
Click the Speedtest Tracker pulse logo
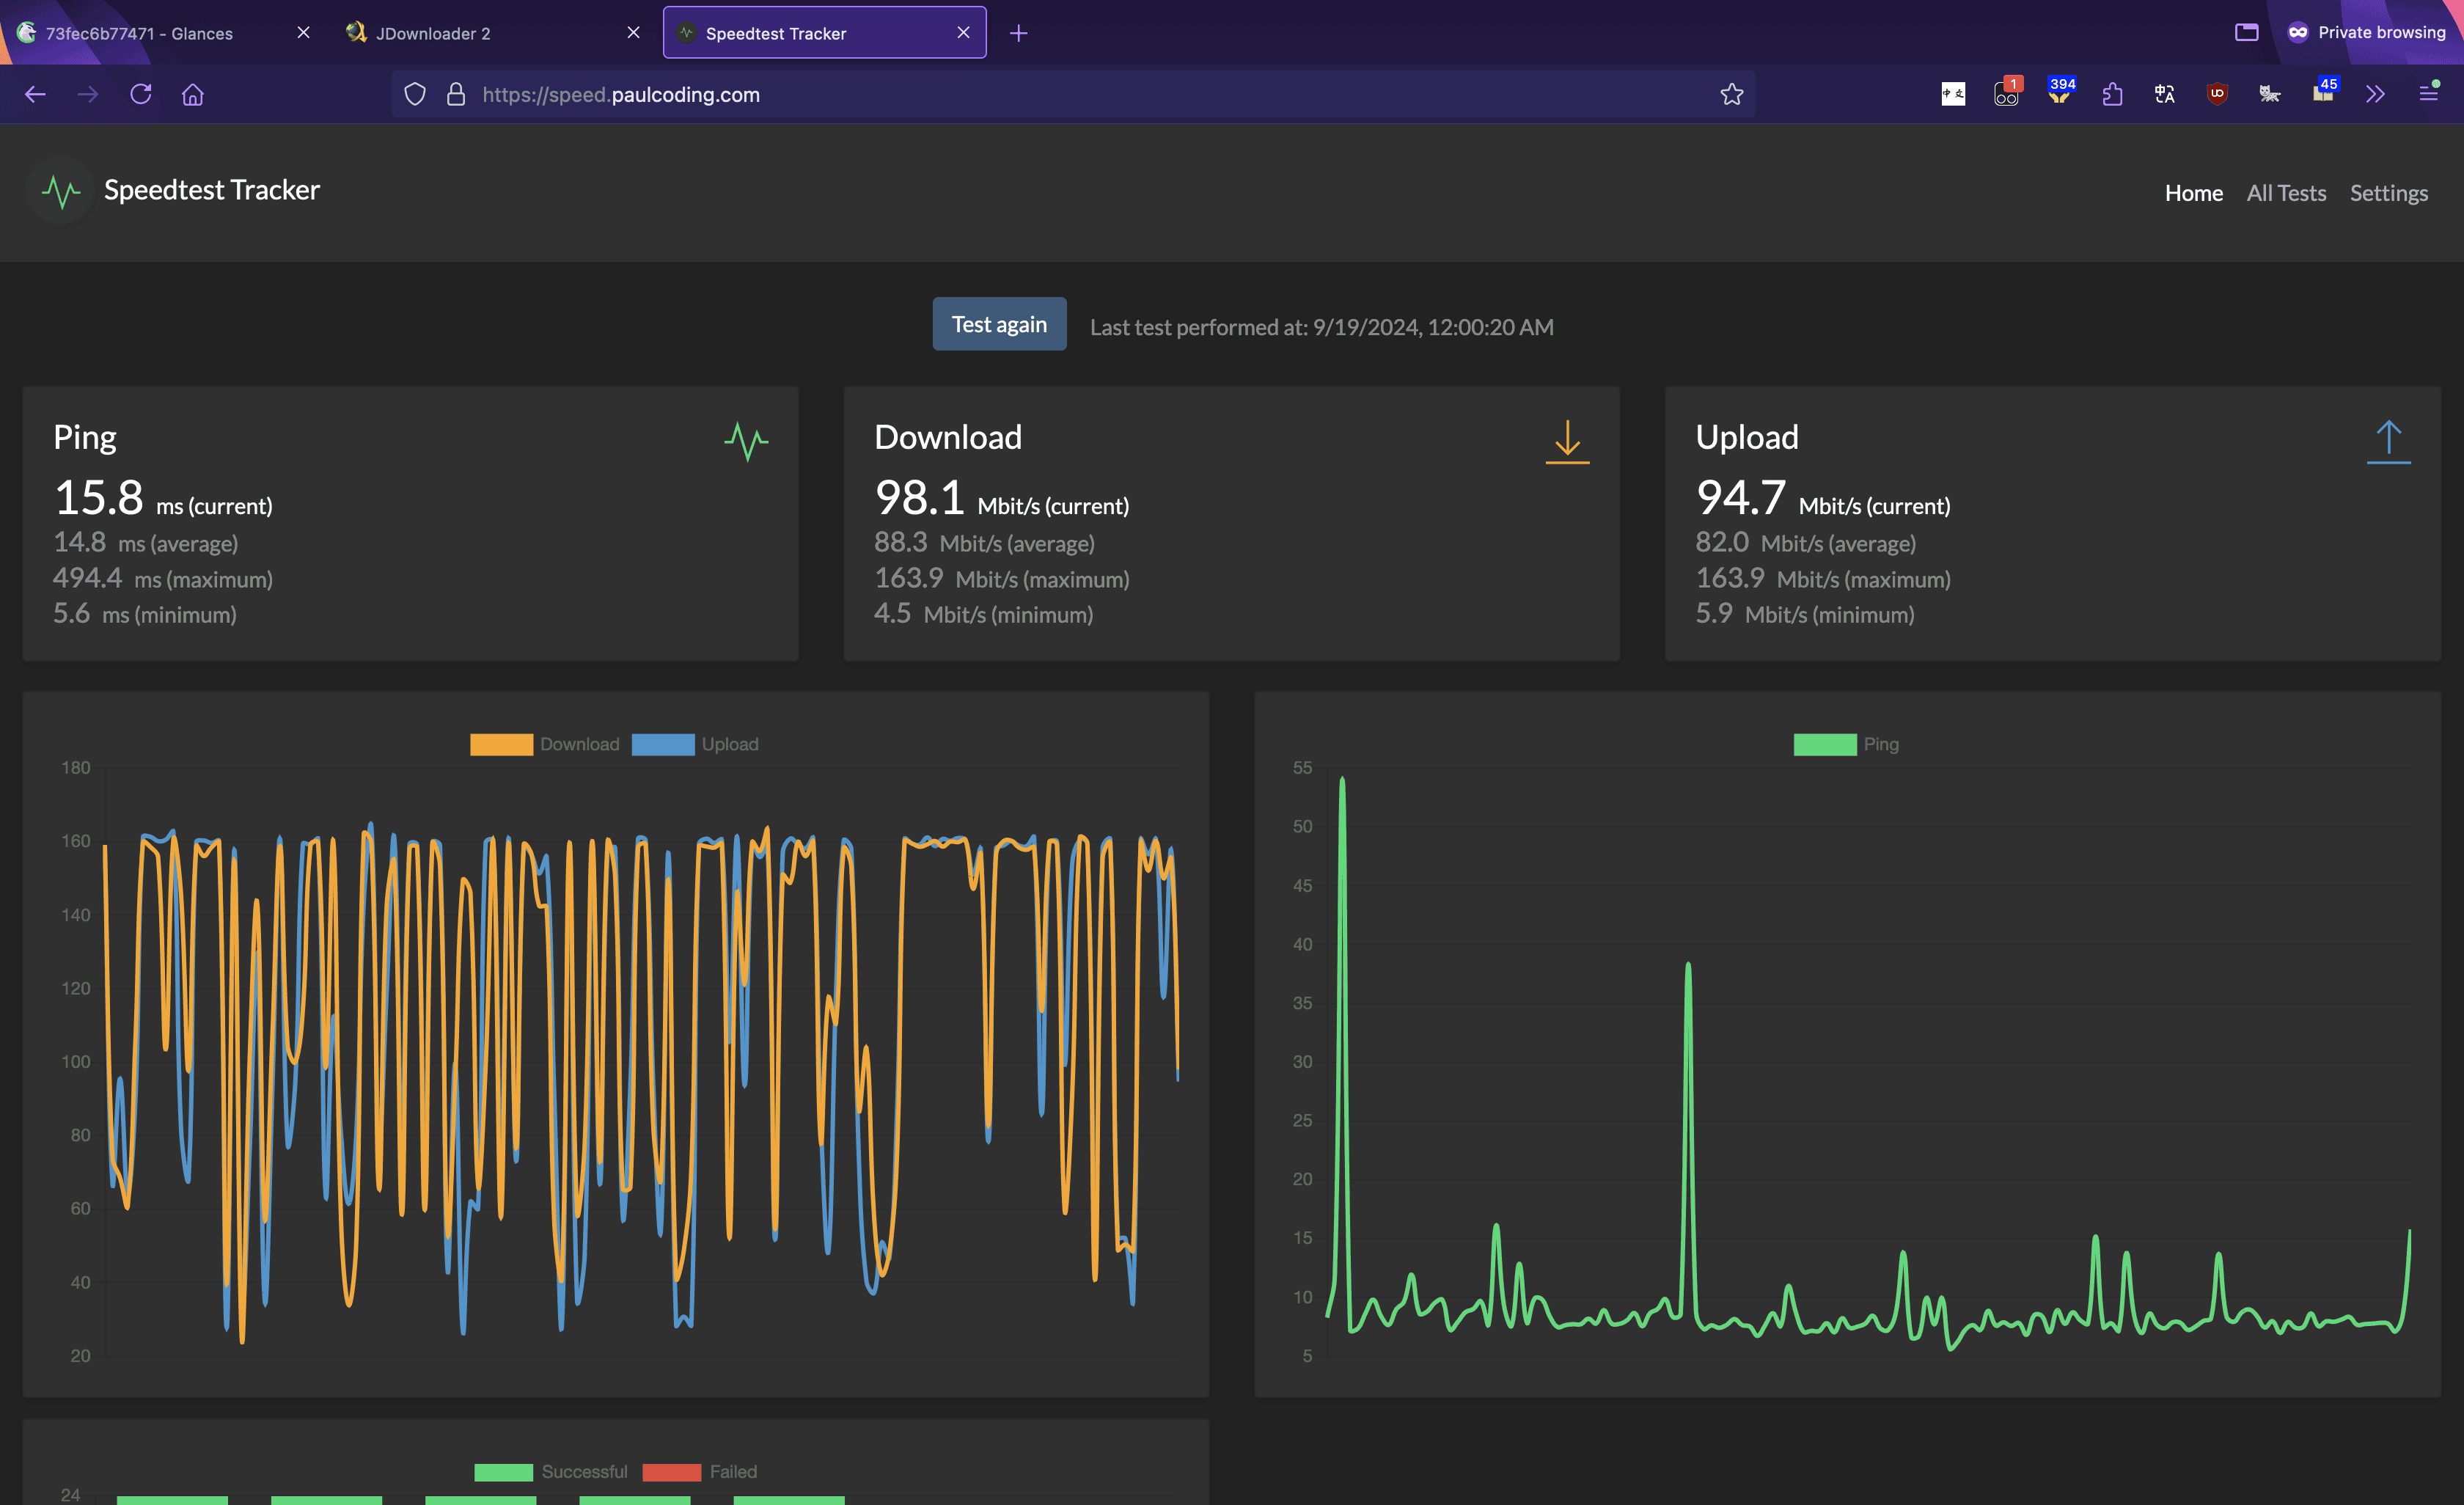tap(61, 191)
